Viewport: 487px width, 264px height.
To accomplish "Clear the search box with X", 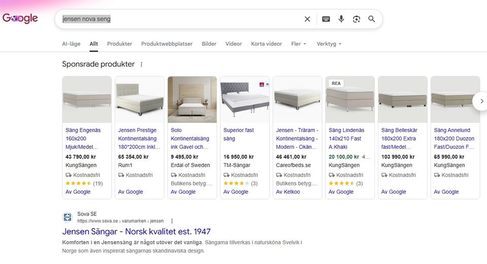I will click(307, 19).
